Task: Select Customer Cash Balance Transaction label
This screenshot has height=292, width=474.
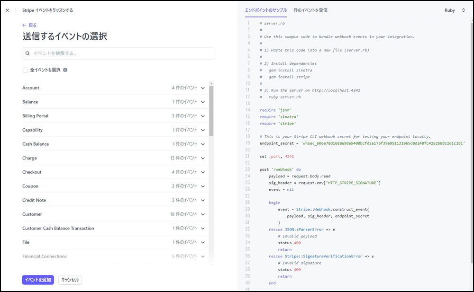Action: point(58,228)
